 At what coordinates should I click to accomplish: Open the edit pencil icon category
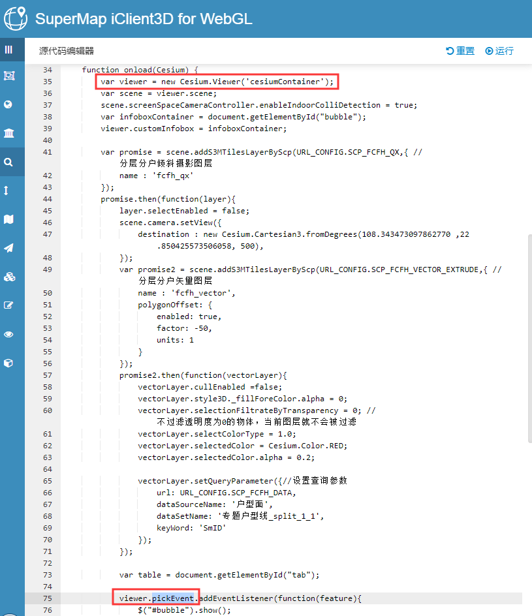point(8,305)
